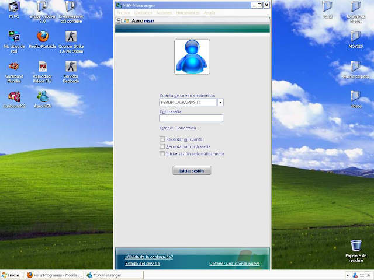Select Mis sitios de red icon

pos(14,41)
